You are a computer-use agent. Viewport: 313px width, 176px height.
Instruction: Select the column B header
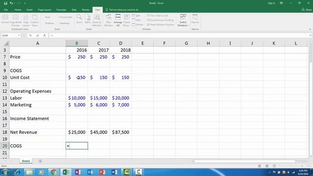(77, 43)
